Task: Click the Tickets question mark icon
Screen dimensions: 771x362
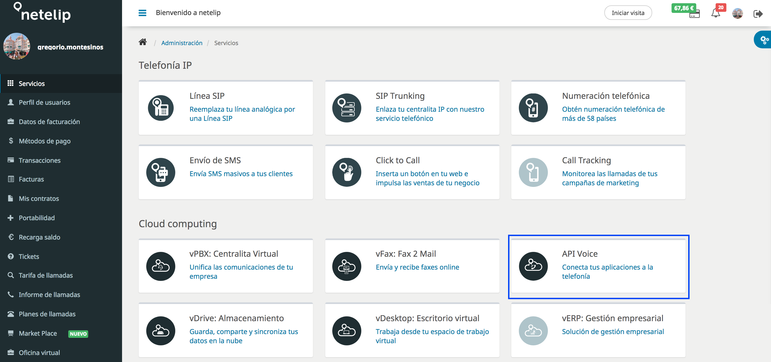Action: (x=11, y=256)
